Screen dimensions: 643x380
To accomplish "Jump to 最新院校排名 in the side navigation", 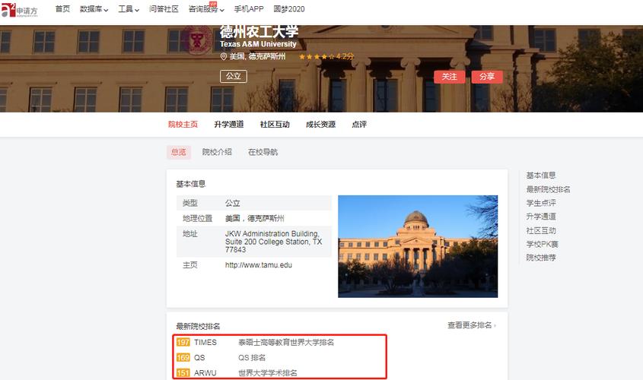I will tap(549, 189).
